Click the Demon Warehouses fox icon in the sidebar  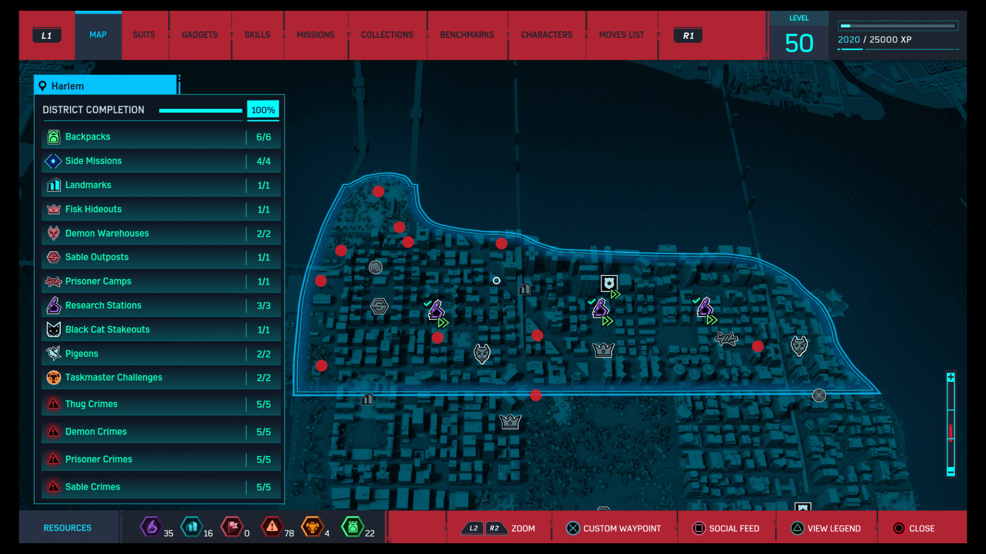[x=53, y=233]
